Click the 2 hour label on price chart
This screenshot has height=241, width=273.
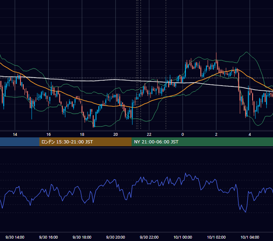(x=216, y=135)
